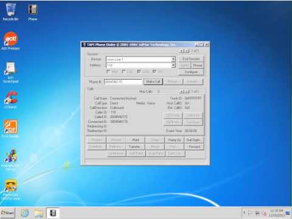Click into the Phone # input field
Screen dimensions: 292x219
tap(123, 82)
